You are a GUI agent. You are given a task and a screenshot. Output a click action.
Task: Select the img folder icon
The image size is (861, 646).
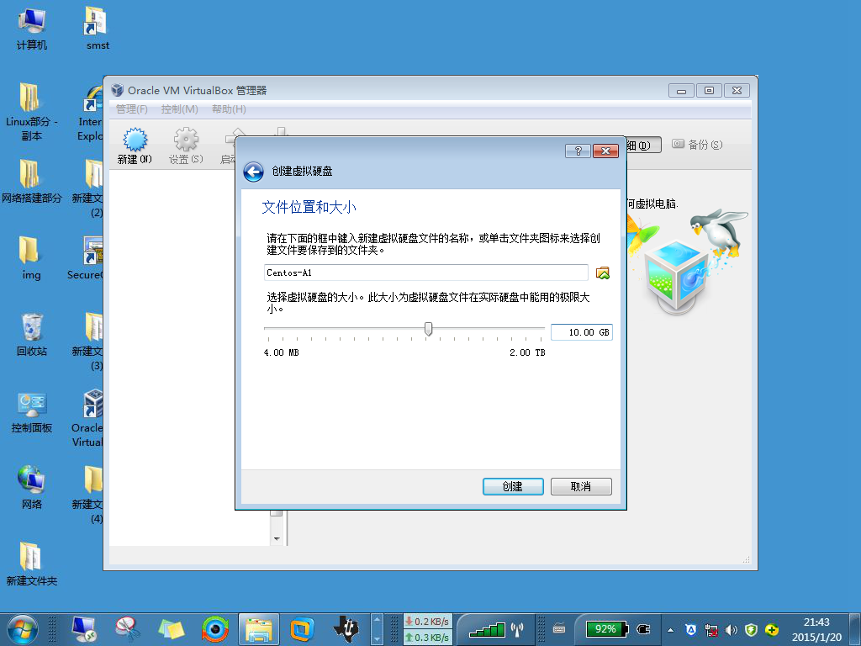[31, 258]
